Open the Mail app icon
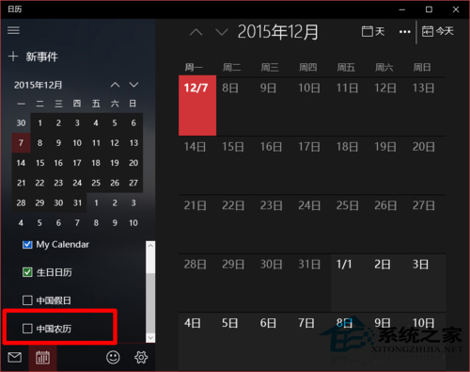The height and width of the screenshot is (372, 470). [15, 357]
